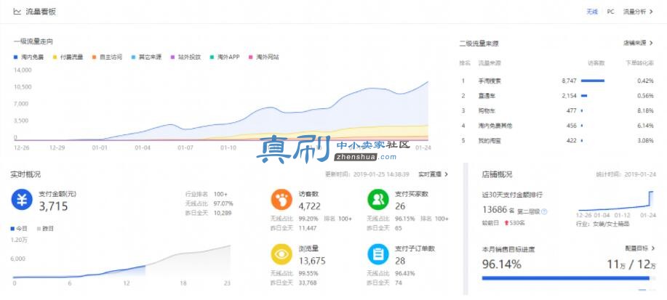This screenshot has width=667, height=300.
Task: Click the green people icon for 支付买家数
Action: tap(378, 200)
